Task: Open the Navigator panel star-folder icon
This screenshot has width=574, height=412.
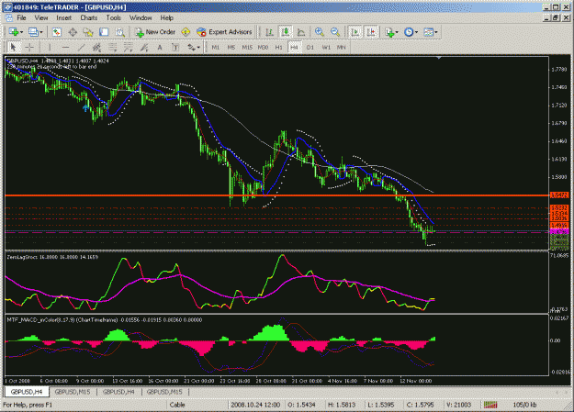Action: (x=88, y=32)
